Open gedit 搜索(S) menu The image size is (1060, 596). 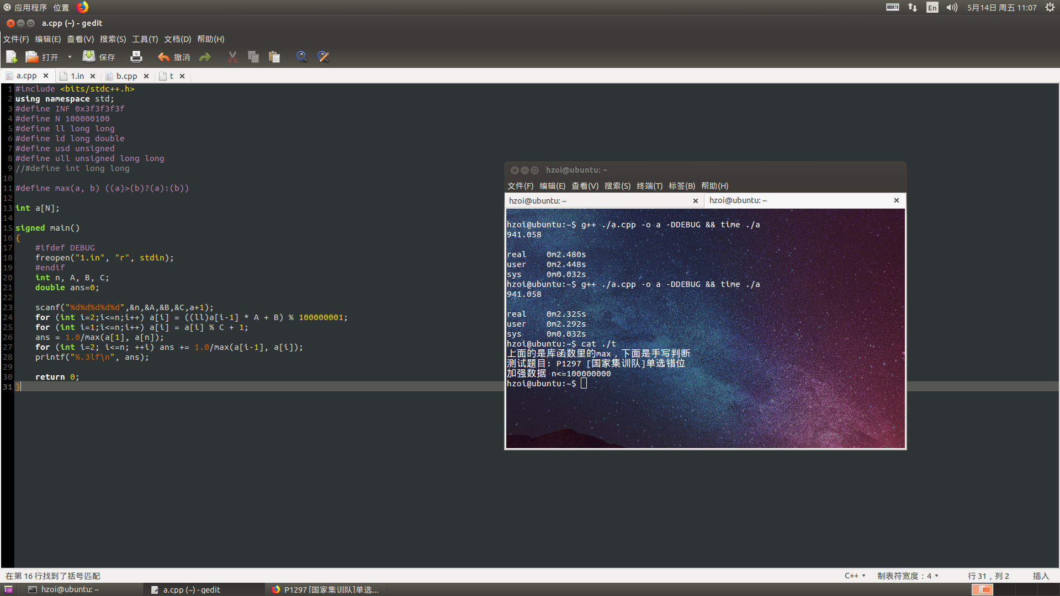coord(113,39)
